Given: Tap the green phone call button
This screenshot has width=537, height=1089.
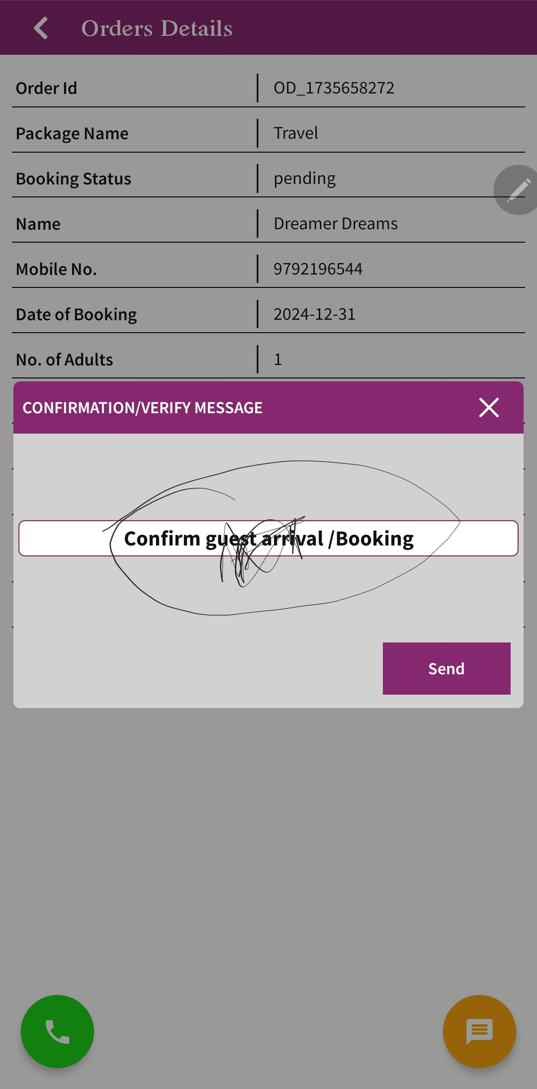Looking at the screenshot, I should tap(57, 1031).
